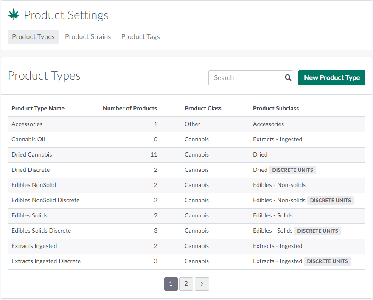The image size is (373, 300).
Task: Open the Product Tags tab
Action: pyautogui.click(x=140, y=37)
